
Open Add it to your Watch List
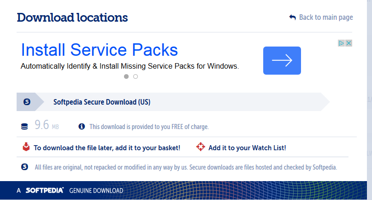click(x=247, y=148)
